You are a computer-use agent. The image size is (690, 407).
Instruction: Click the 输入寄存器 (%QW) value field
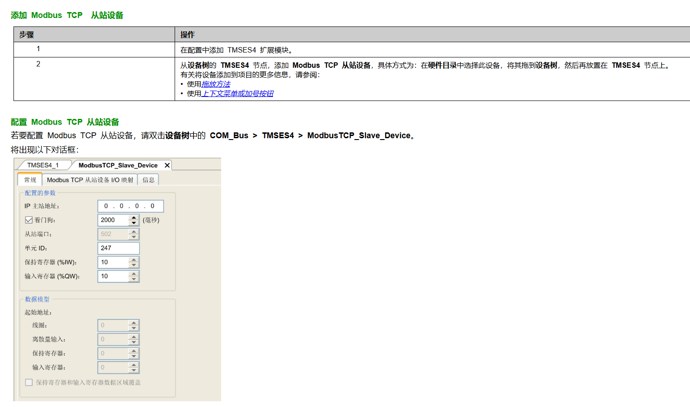point(114,276)
